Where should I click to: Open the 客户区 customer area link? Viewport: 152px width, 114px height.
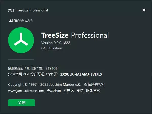(69, 91)
